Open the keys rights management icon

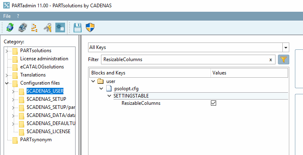(x=48, y=28)
